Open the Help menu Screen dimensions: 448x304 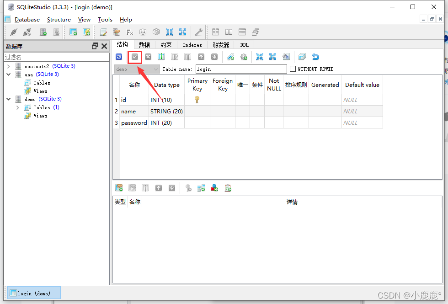[126, 19]
